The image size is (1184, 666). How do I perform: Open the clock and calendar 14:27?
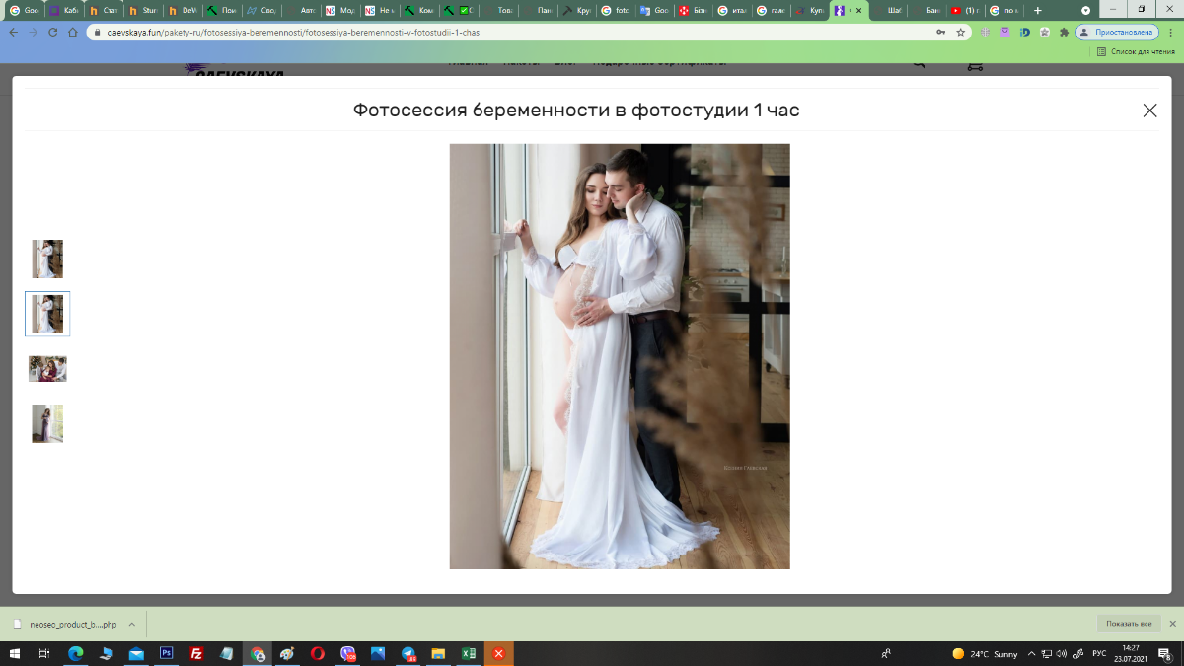click(1131, 653)
